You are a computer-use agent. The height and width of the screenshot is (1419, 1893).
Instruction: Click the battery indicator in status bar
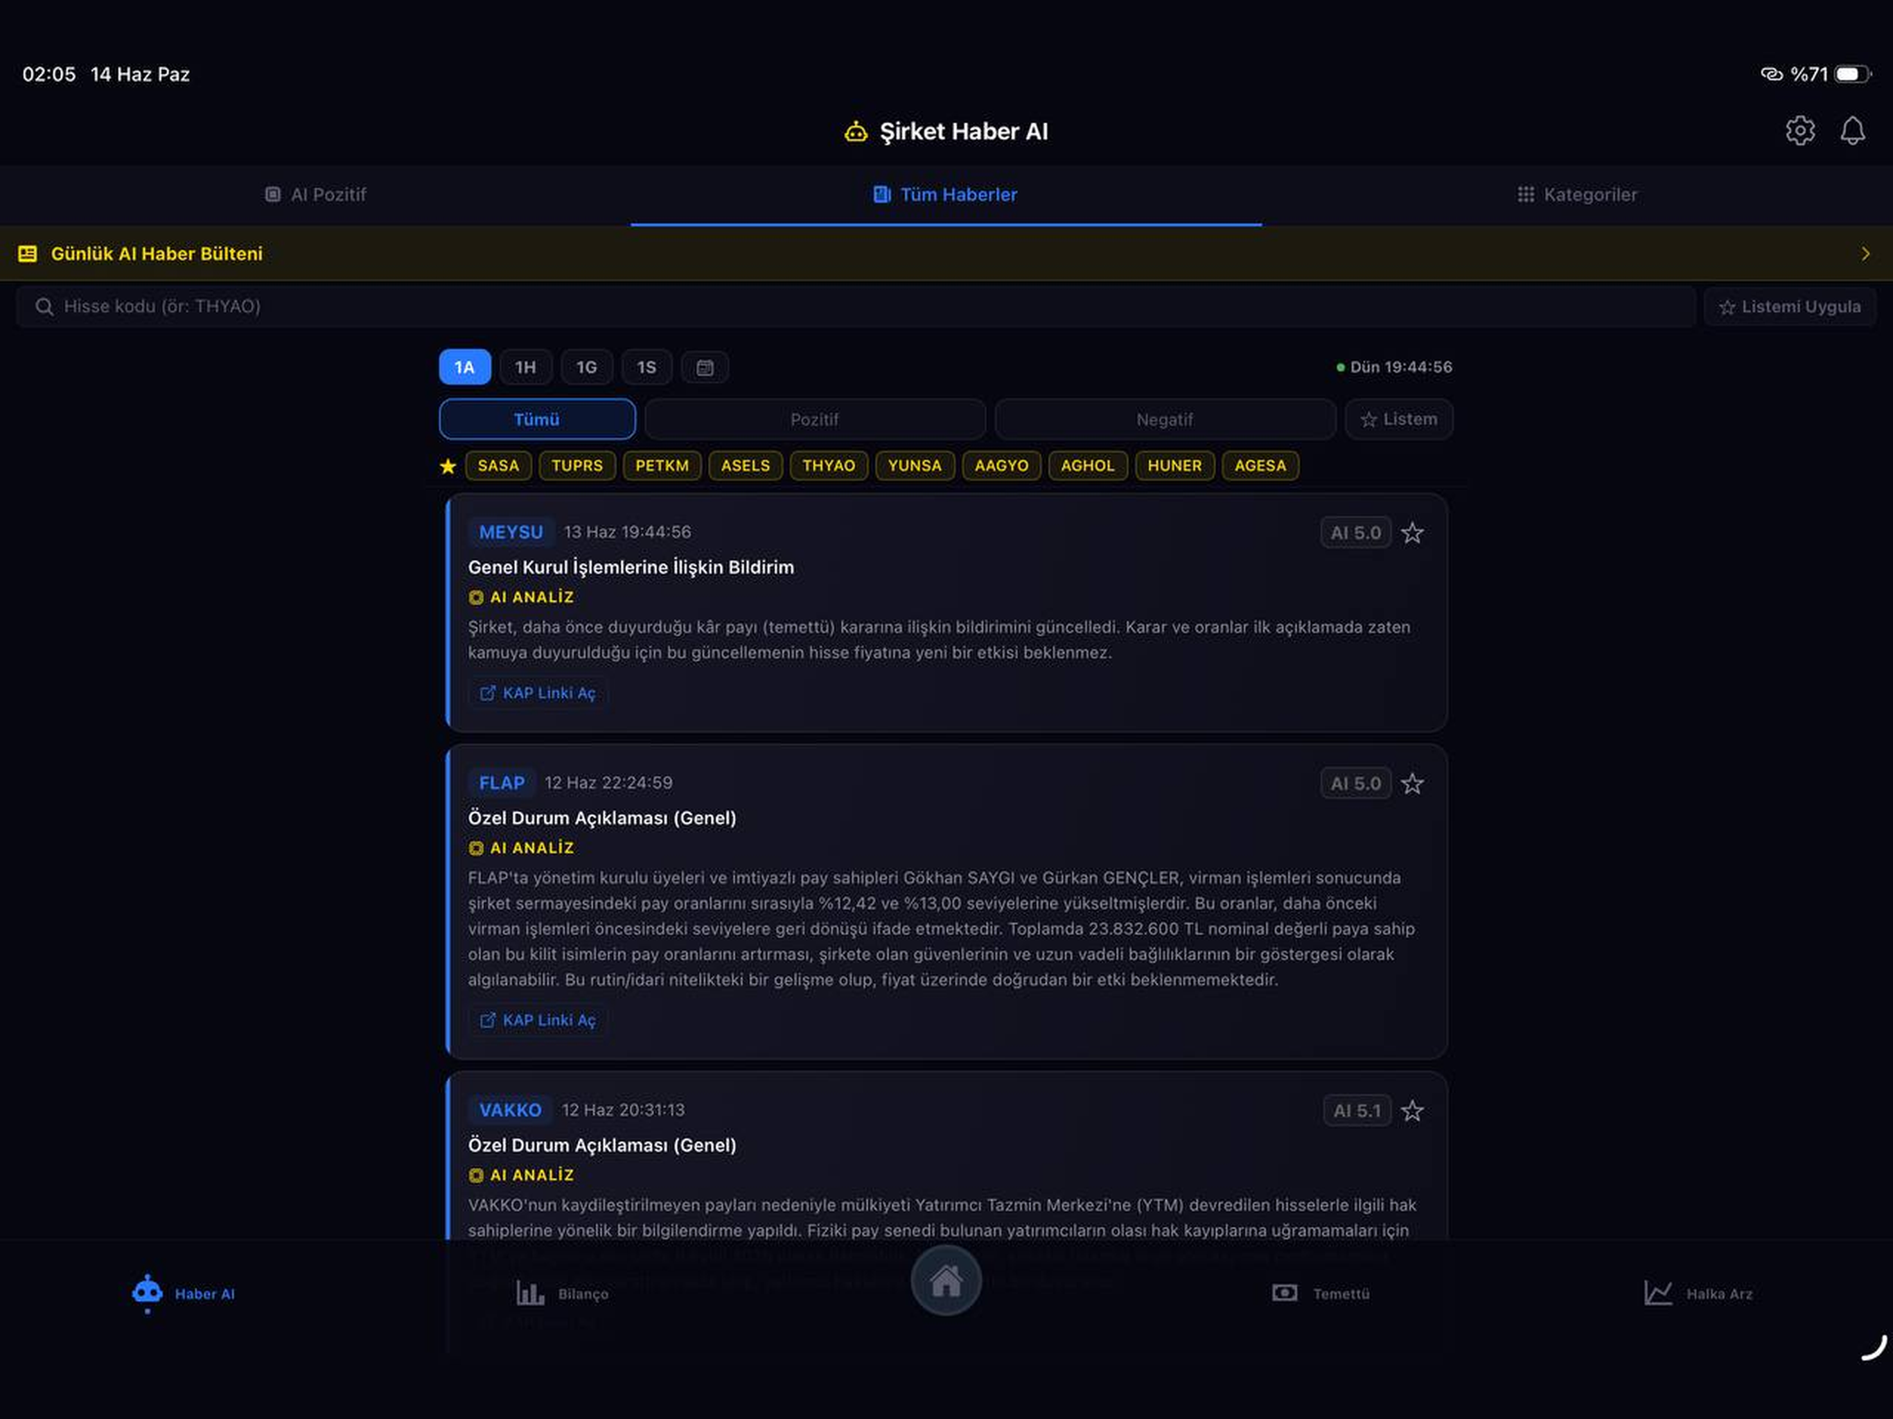coord(1852,74)
